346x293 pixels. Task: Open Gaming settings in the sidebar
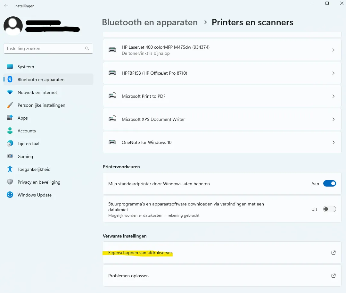48,156
